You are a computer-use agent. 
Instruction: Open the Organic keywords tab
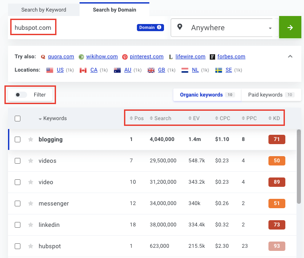coord(207,95)
